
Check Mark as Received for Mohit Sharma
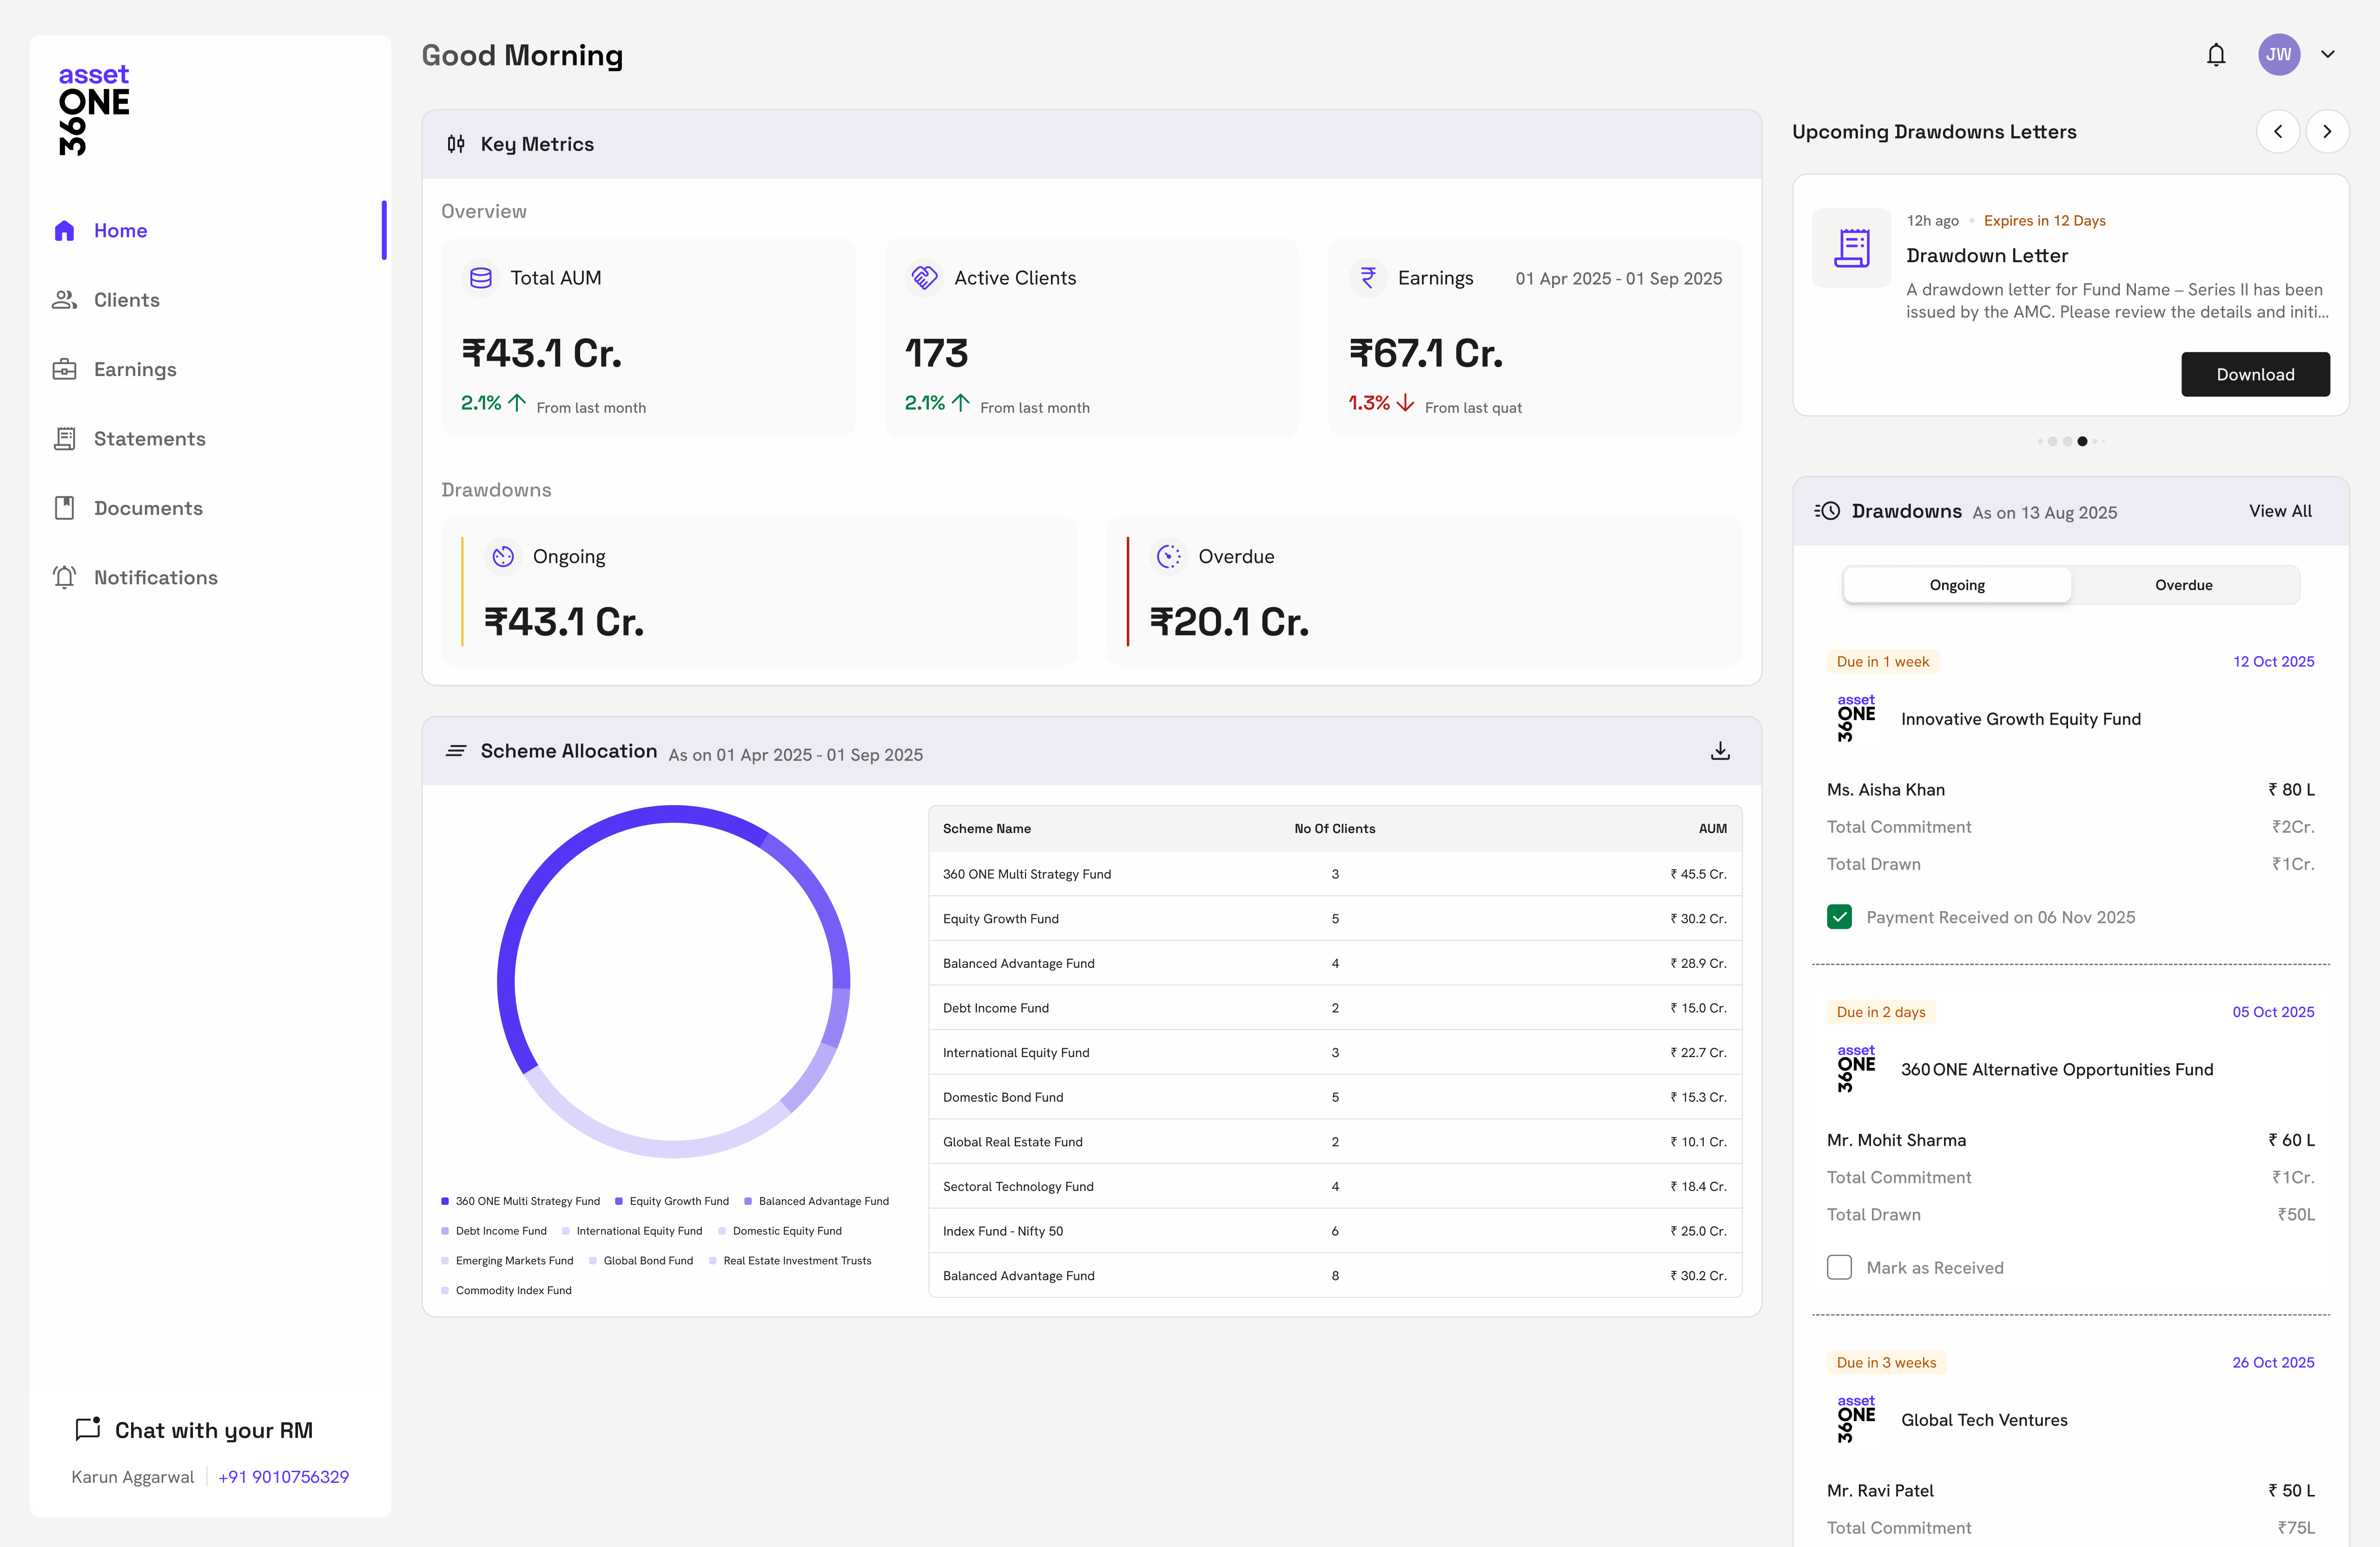coord(1839,1267)
